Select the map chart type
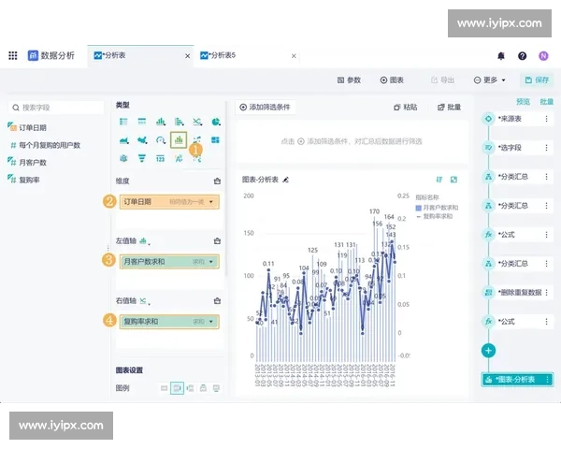Image resolution: width=561 pixels, height=449 pixels. click(x=142, y=140)
